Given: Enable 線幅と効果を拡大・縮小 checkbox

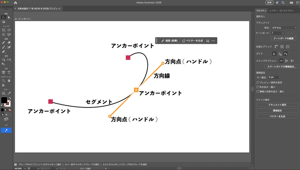Looking at the screenshot, I should click(x=258, y=92).
